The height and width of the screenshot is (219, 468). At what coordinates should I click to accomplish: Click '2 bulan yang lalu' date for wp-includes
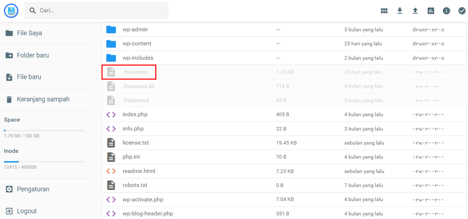(363, 58)
